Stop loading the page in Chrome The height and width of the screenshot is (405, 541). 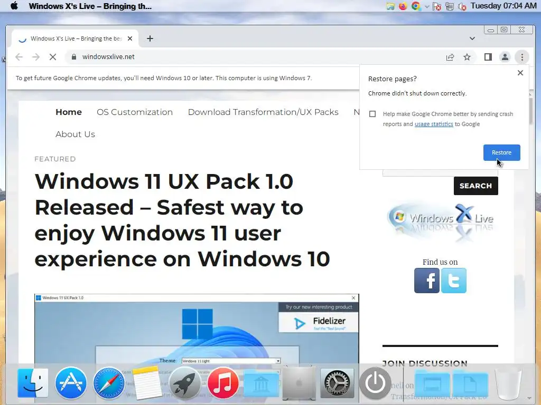pos(53,57)
